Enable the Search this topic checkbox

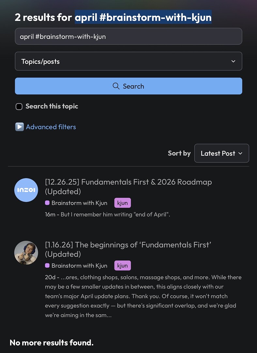19,107
